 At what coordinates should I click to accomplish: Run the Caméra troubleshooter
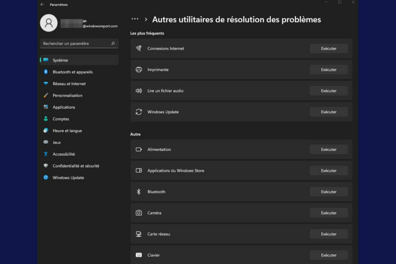pyautogui.click(x=329, y=213)
